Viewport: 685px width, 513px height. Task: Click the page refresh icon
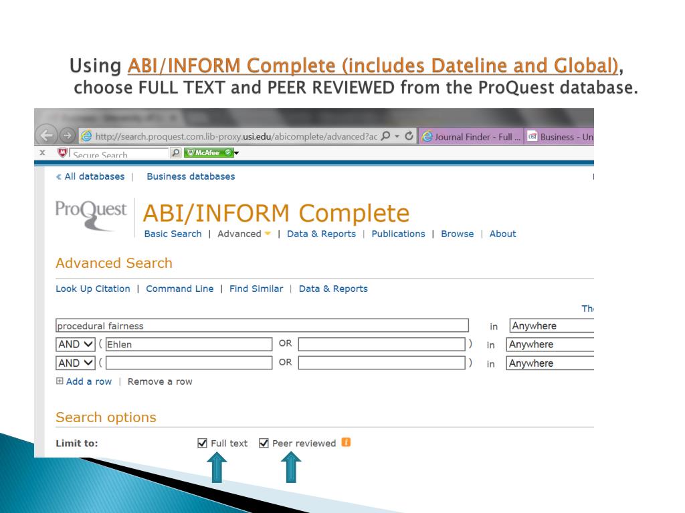click(x=409, y=136)
